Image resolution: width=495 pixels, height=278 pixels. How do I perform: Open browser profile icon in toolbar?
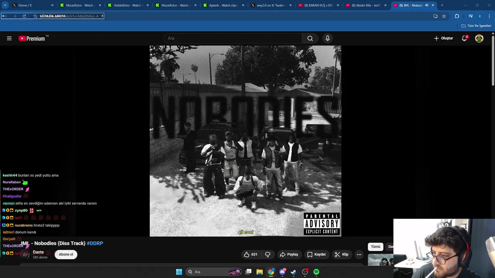[x=480, y=16]
